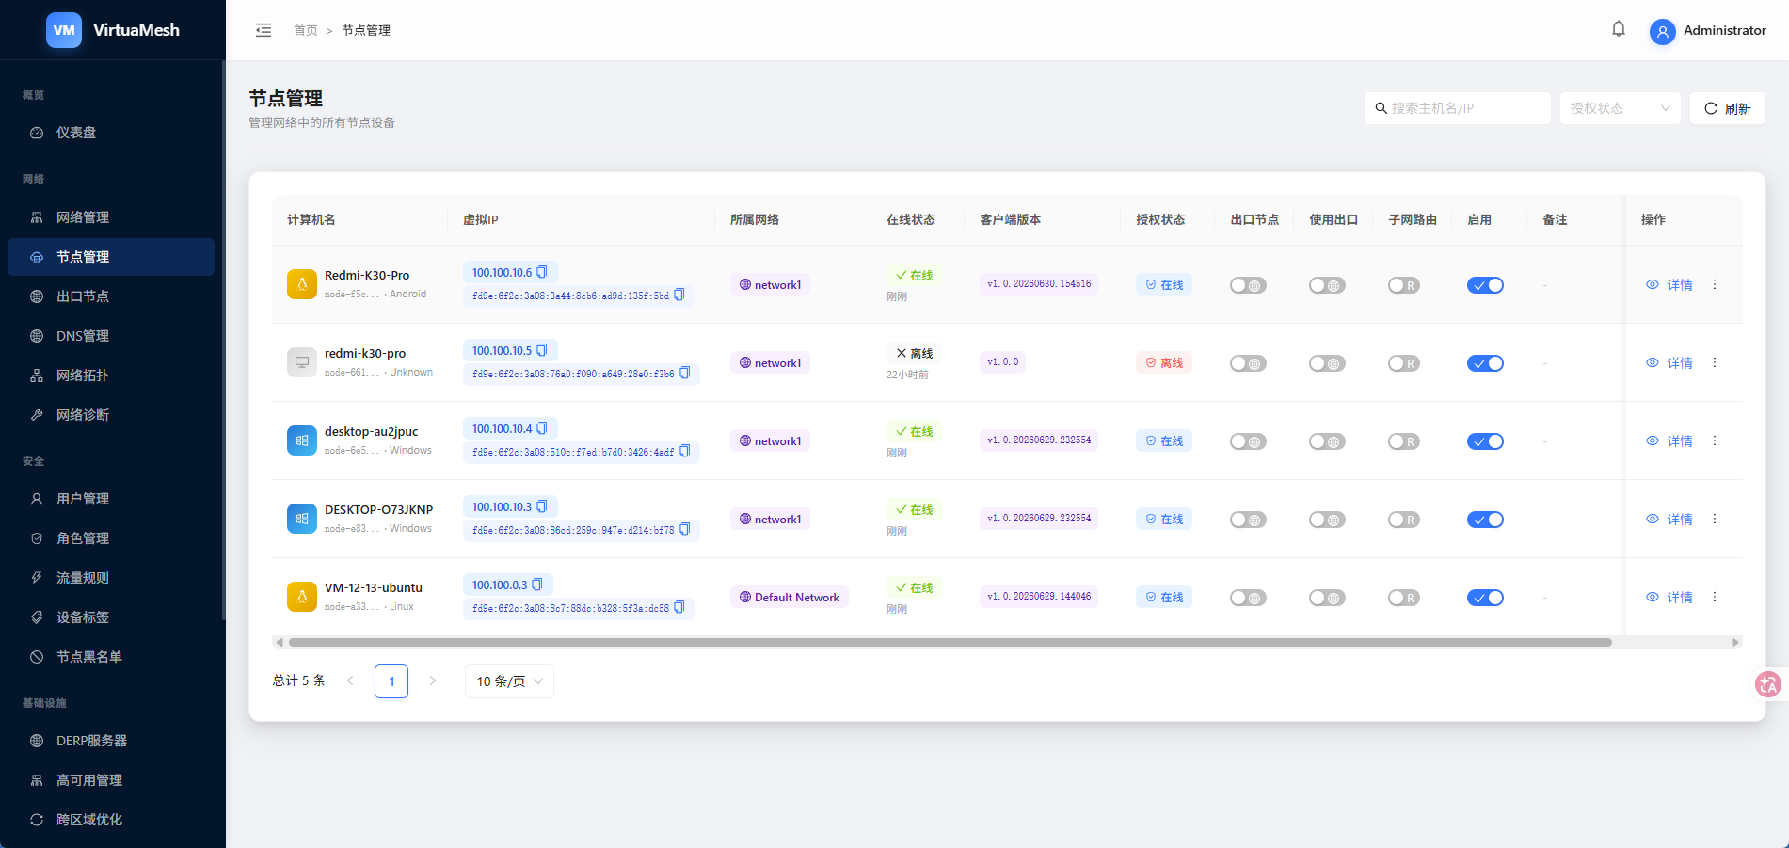Open 流量规则 sidebar item
Screen dimensions: 1789x848
click(x=111, y=578)
